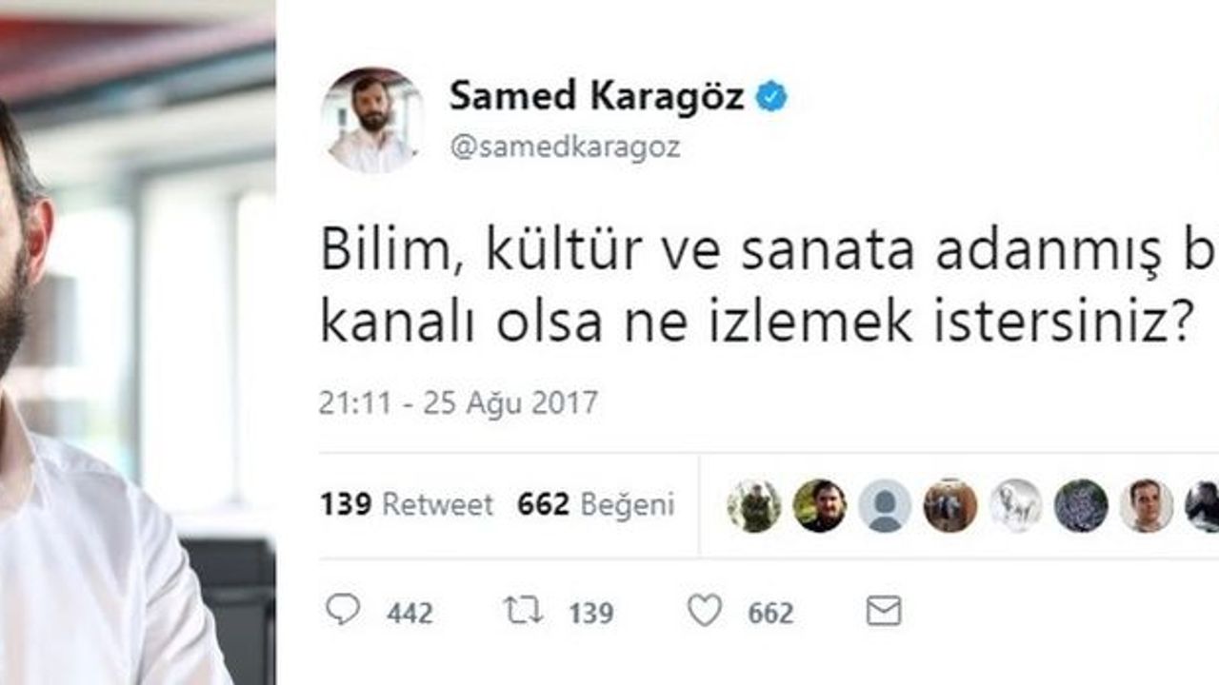Open the 21:11 - 25 Ağu 2017 timestamp
The image size is (1219, 685).
[458, 402]
